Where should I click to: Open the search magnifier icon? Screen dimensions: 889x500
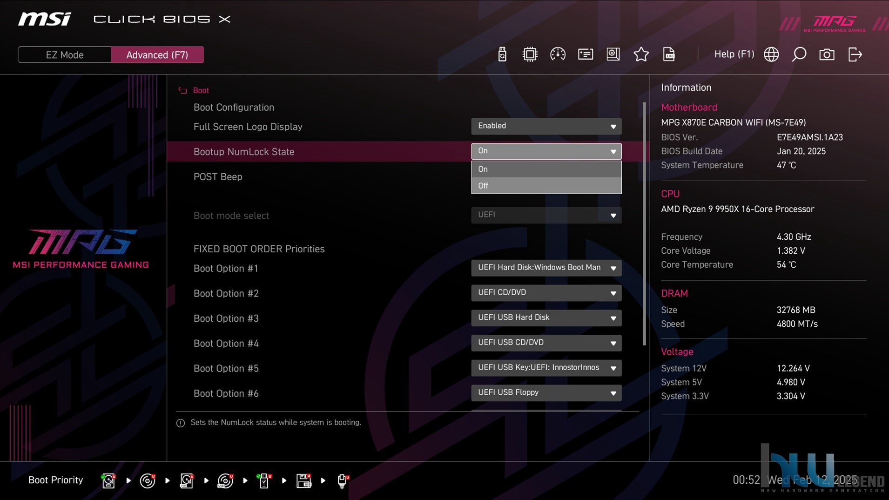click(799, 54)
